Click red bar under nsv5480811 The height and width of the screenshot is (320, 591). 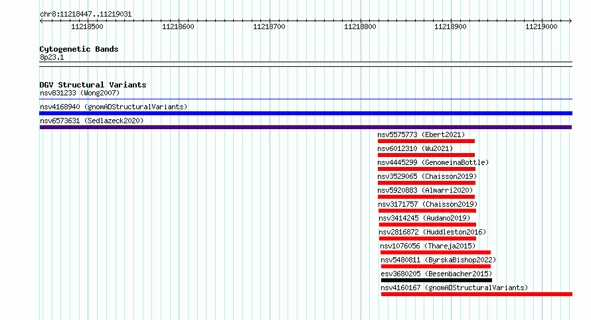click(x=436, y=266)
